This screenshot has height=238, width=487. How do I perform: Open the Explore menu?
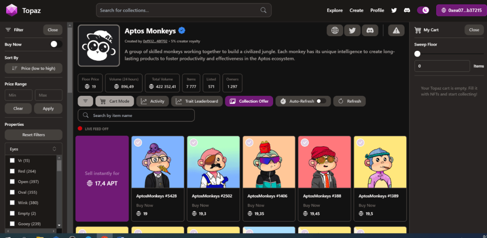[x=334, y=10]
